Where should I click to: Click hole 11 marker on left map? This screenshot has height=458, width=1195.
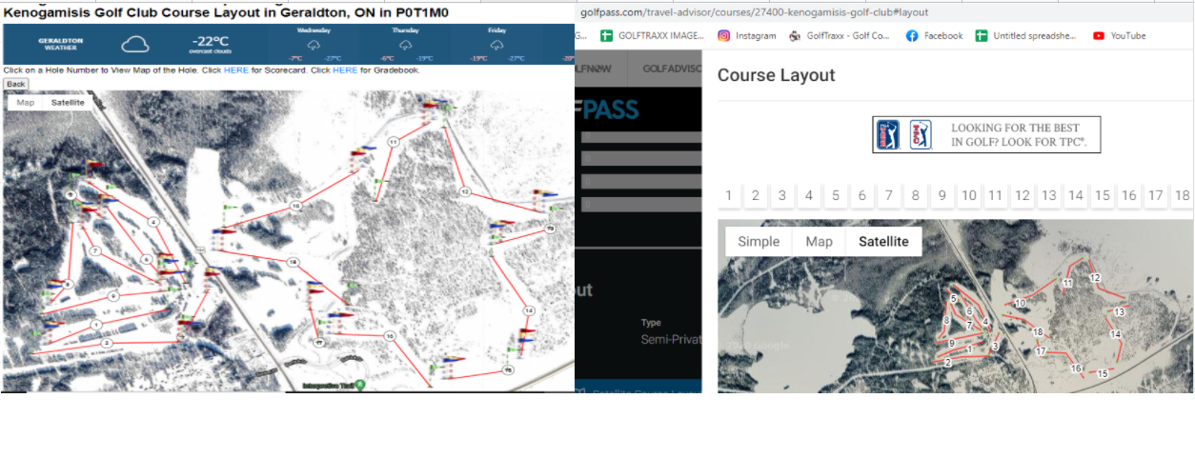coord(393,142)
